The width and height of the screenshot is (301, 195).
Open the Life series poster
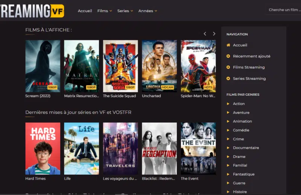click(x=82, y=148)
